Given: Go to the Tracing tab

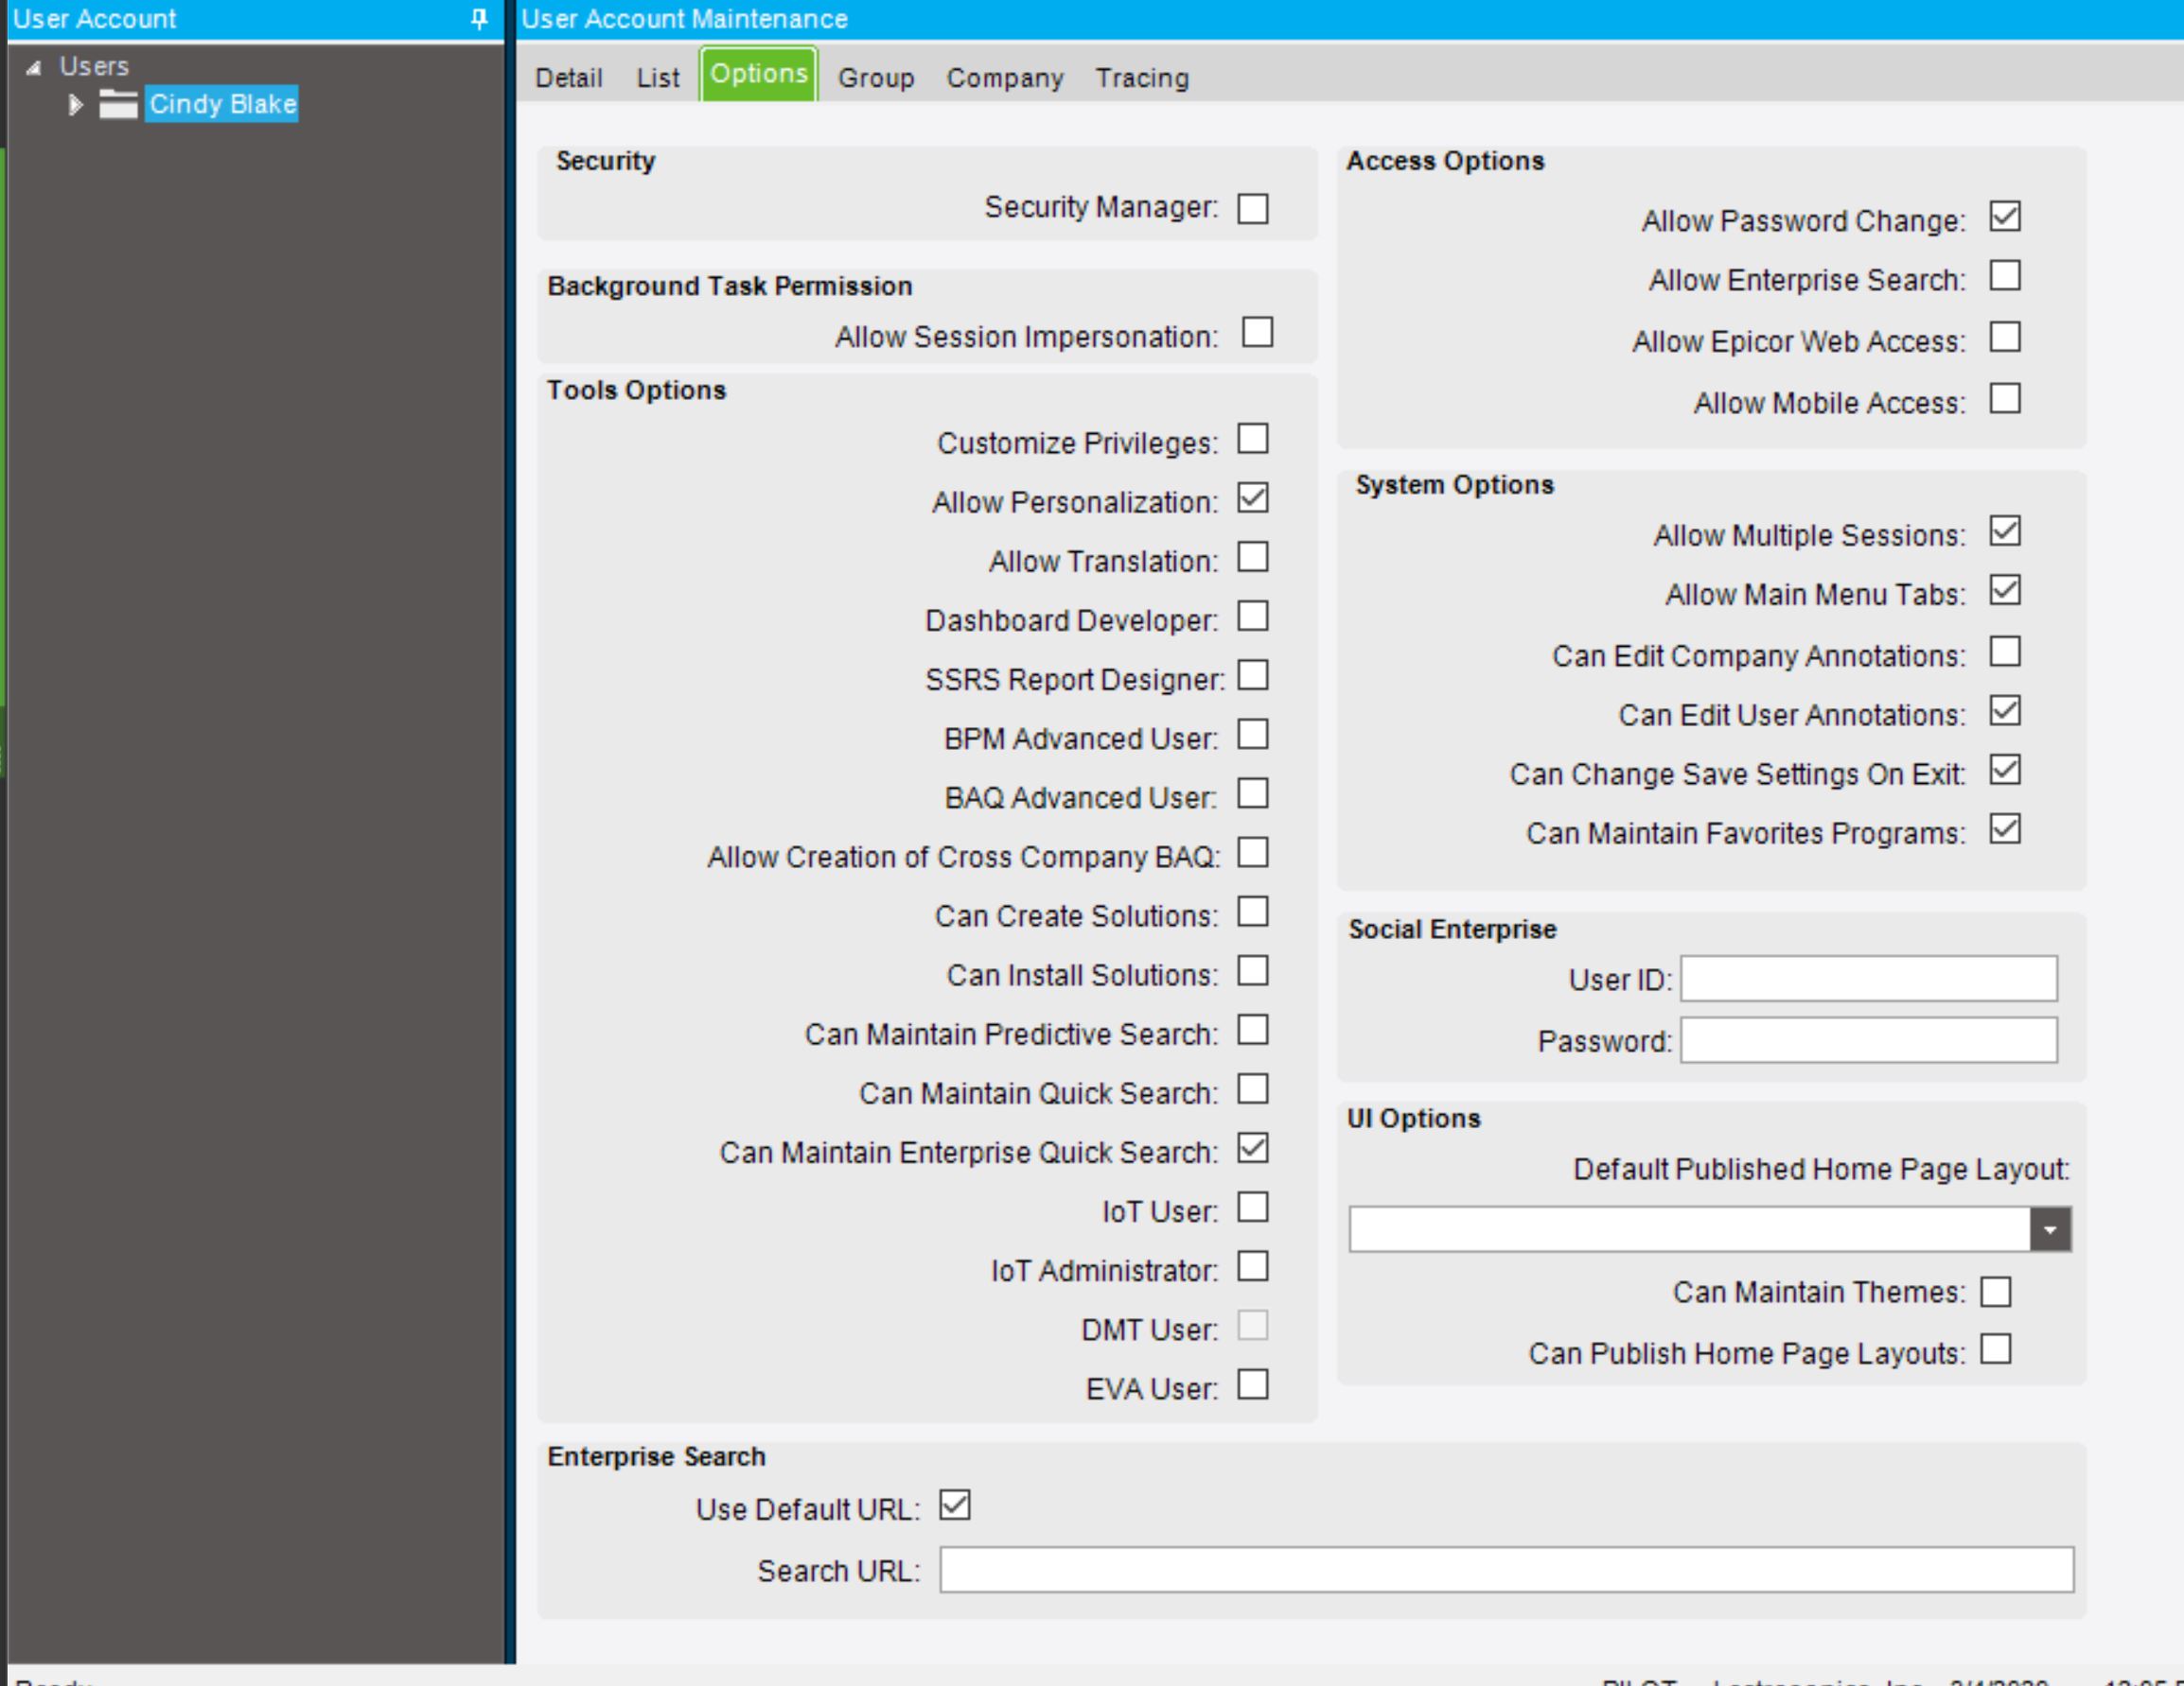Looking at the screenshot, I should (1141, 78).
